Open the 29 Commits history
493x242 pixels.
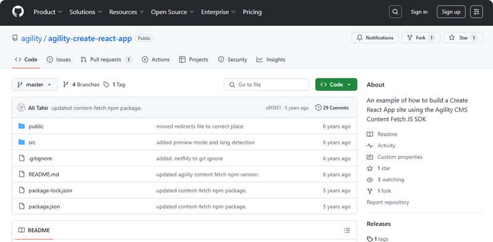coord(332,107)
